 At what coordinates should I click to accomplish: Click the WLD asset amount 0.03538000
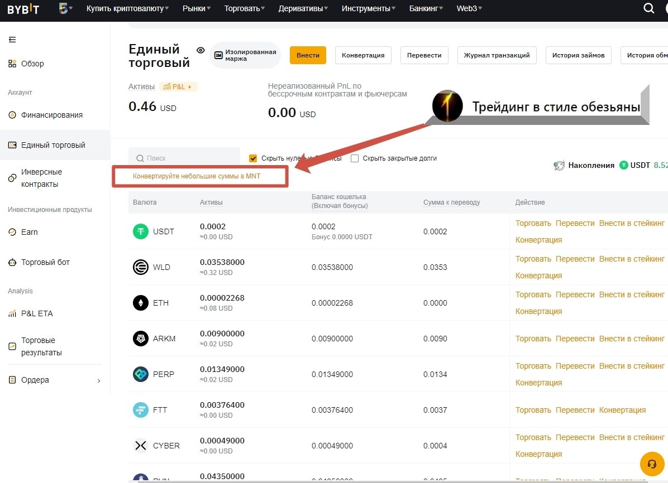pos(222,262)
